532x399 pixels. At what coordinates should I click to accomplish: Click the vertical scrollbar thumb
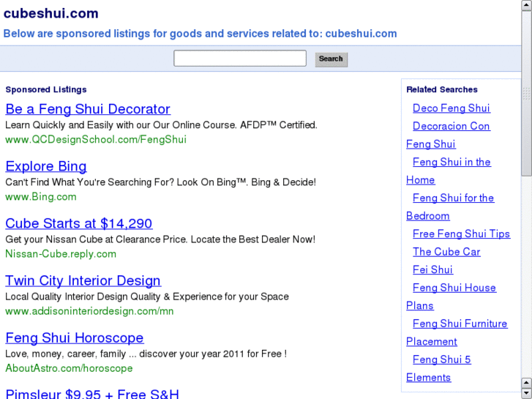[x=527, y=93]
